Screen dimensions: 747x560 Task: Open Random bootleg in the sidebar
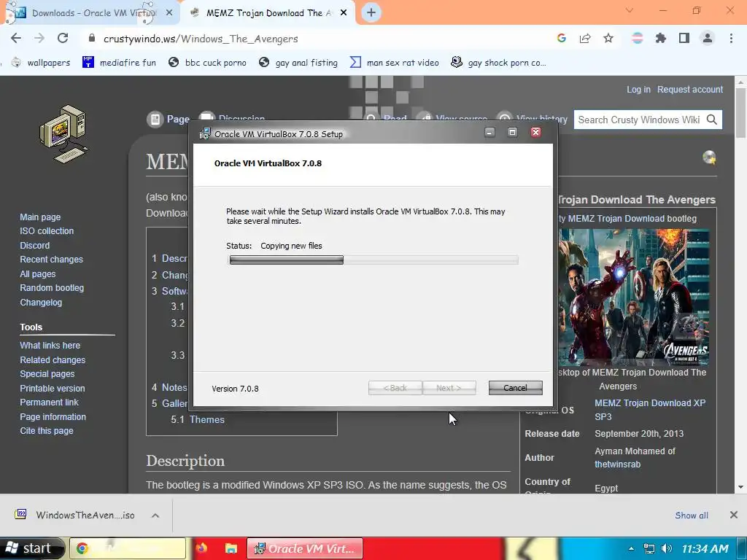[52, 288]
